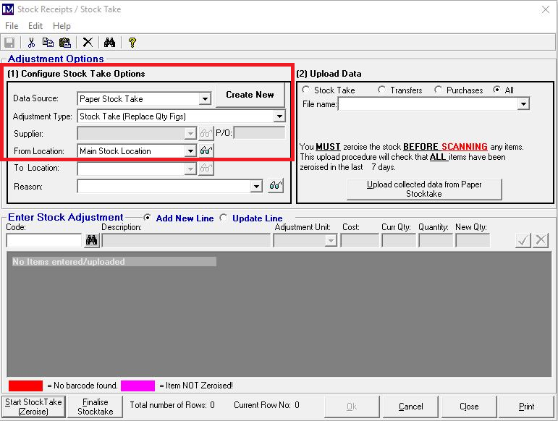The width and height of the screenshot is (558, 421).
Task: Open the Data Source dropdown
Action: (x=205, y=99)
